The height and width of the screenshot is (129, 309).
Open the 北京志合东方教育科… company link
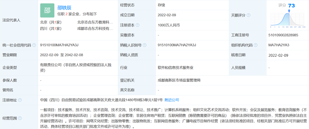click(95, 22)
